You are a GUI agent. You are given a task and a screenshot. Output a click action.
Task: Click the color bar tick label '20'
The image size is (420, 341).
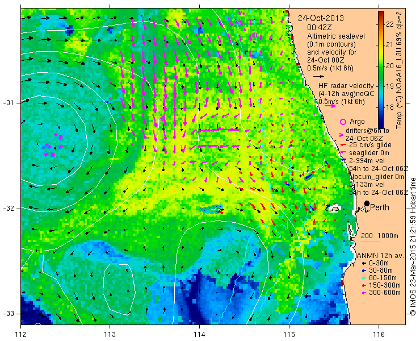(x=390, y=66)
